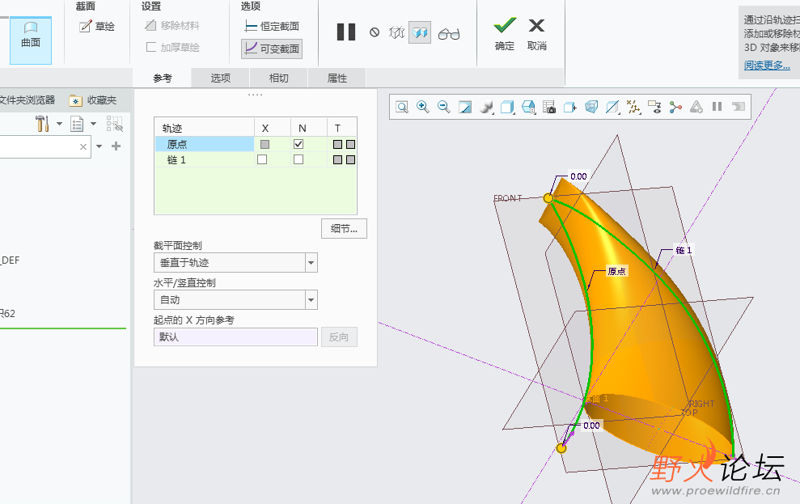Open the 水平/竖直控制 dropdown
The height and width of the screenshot is (504, 800).
[x=311, y=300]
